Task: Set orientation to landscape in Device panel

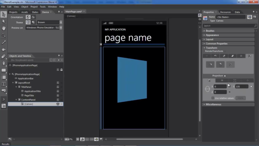Action: pos(33,17)
